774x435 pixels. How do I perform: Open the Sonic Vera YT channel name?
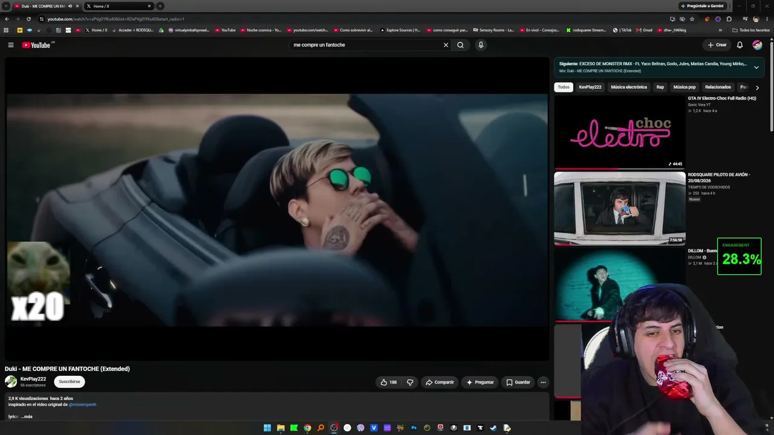click(x=700, y=105)
